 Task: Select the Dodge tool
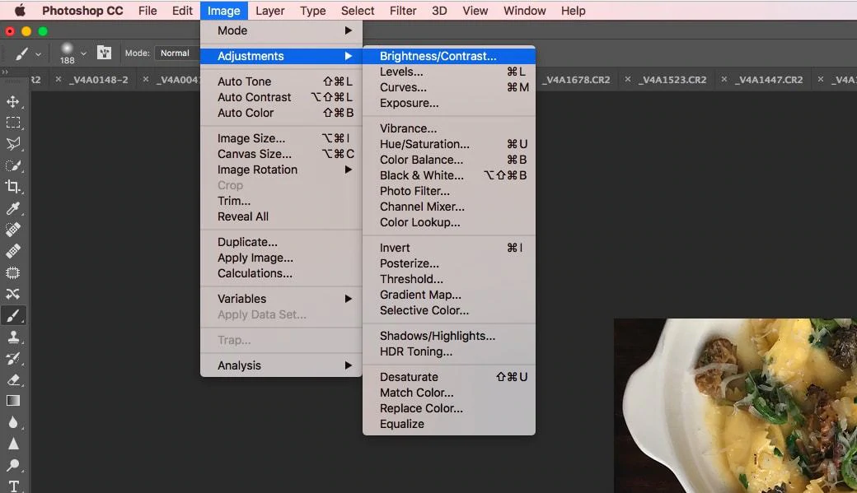[13, 465]
